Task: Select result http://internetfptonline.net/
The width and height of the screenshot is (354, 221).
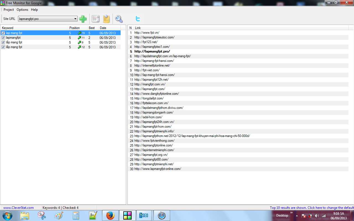Action: [152, 65]
